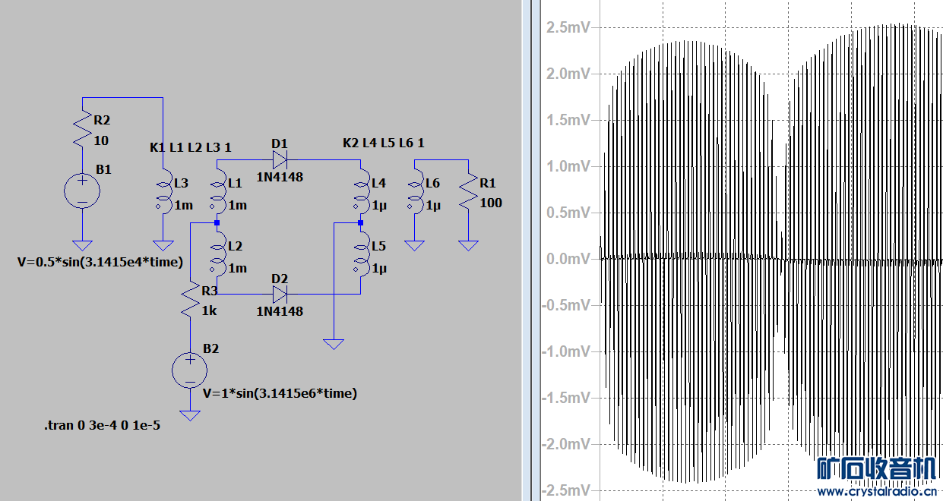Click ground symbol under B1
The height and width of the screenshot is (501, 943).
(81, 246)
